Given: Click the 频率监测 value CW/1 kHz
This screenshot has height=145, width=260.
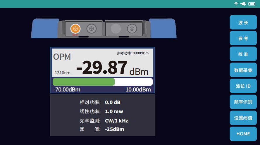Looking at the screenshot, I should click(x=117, y=121).
